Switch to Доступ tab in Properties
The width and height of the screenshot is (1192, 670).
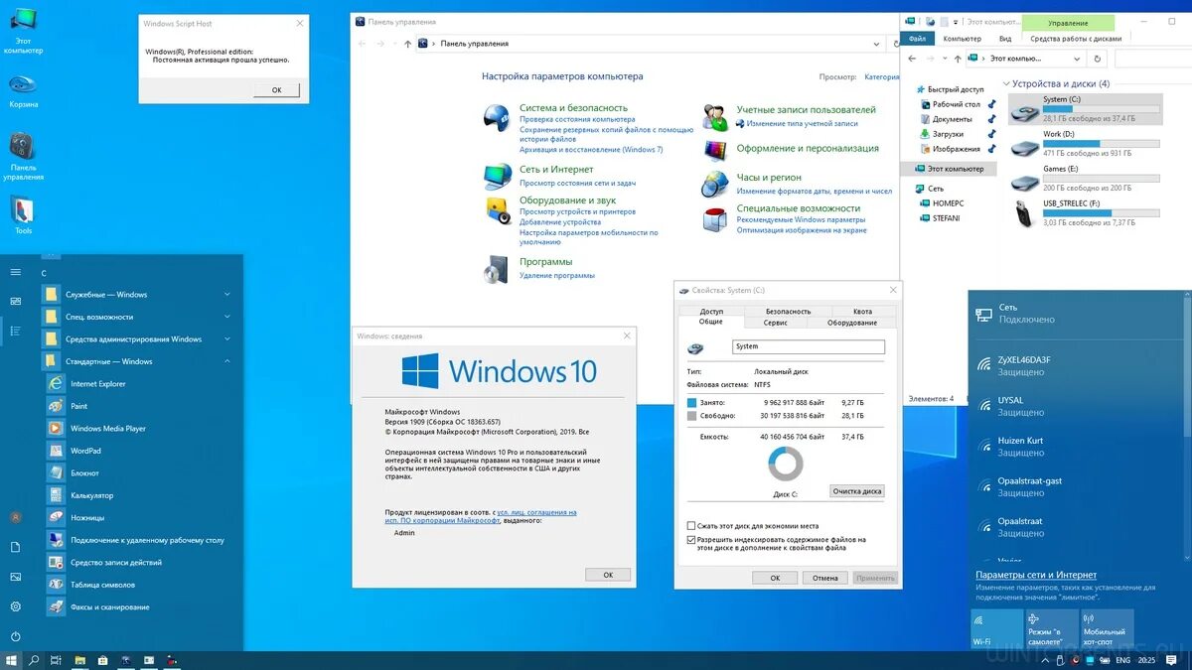712,312
